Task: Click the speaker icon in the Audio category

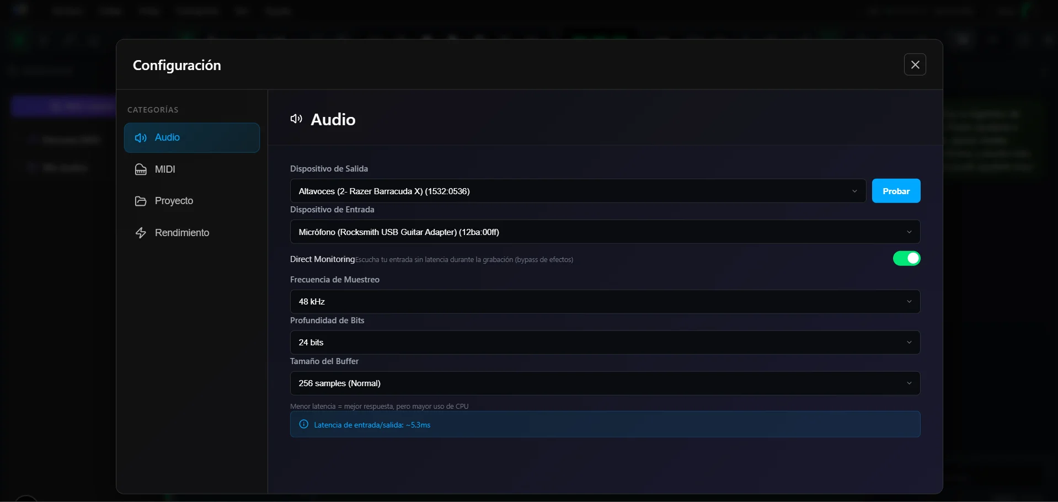Action: tap(141, 138)
